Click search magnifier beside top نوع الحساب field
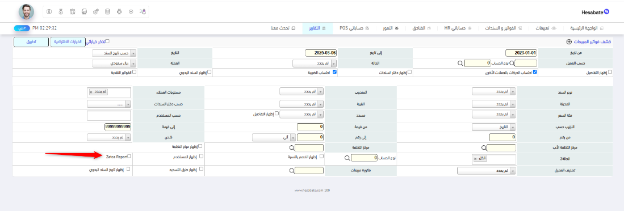624x211 pixels. tap(460, 63)
